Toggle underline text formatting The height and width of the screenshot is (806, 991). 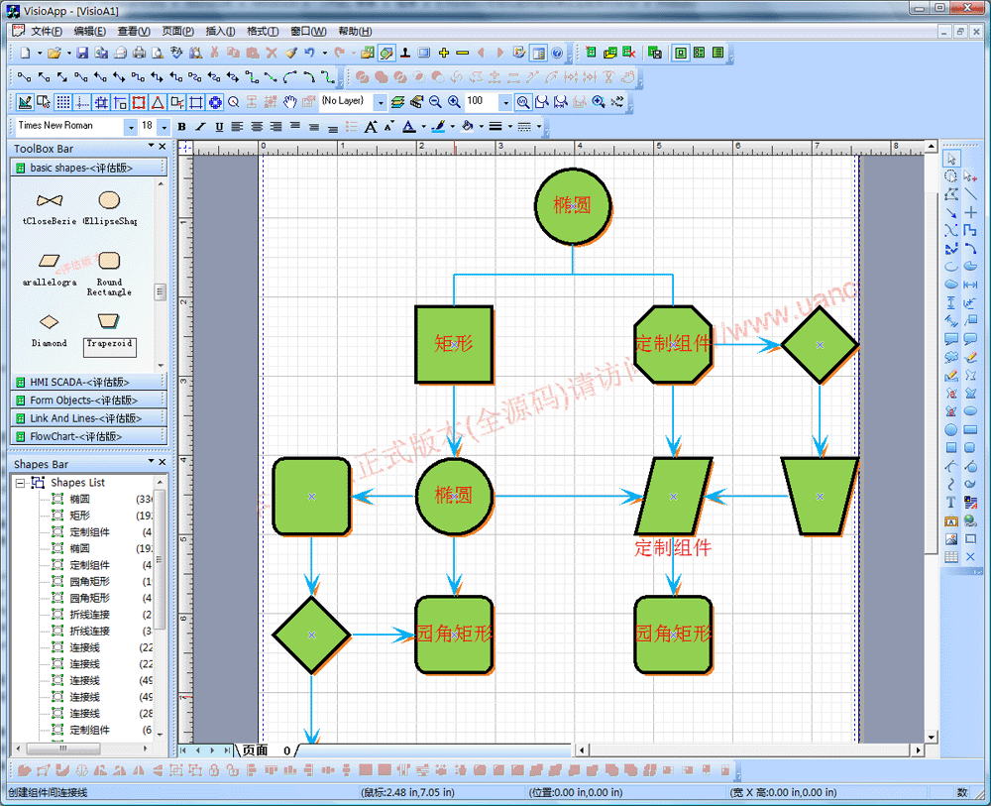[219, 127]
